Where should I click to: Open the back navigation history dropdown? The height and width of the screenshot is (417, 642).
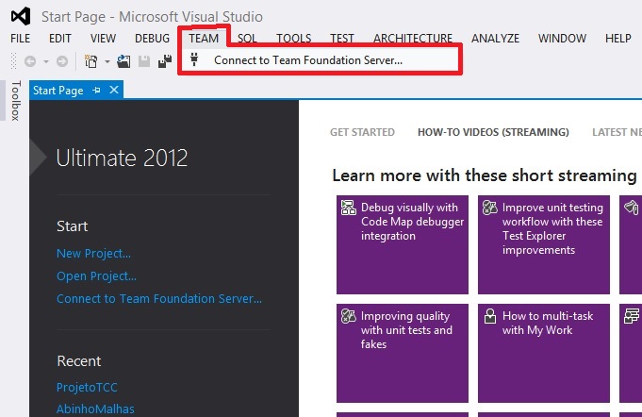(46, 62)
